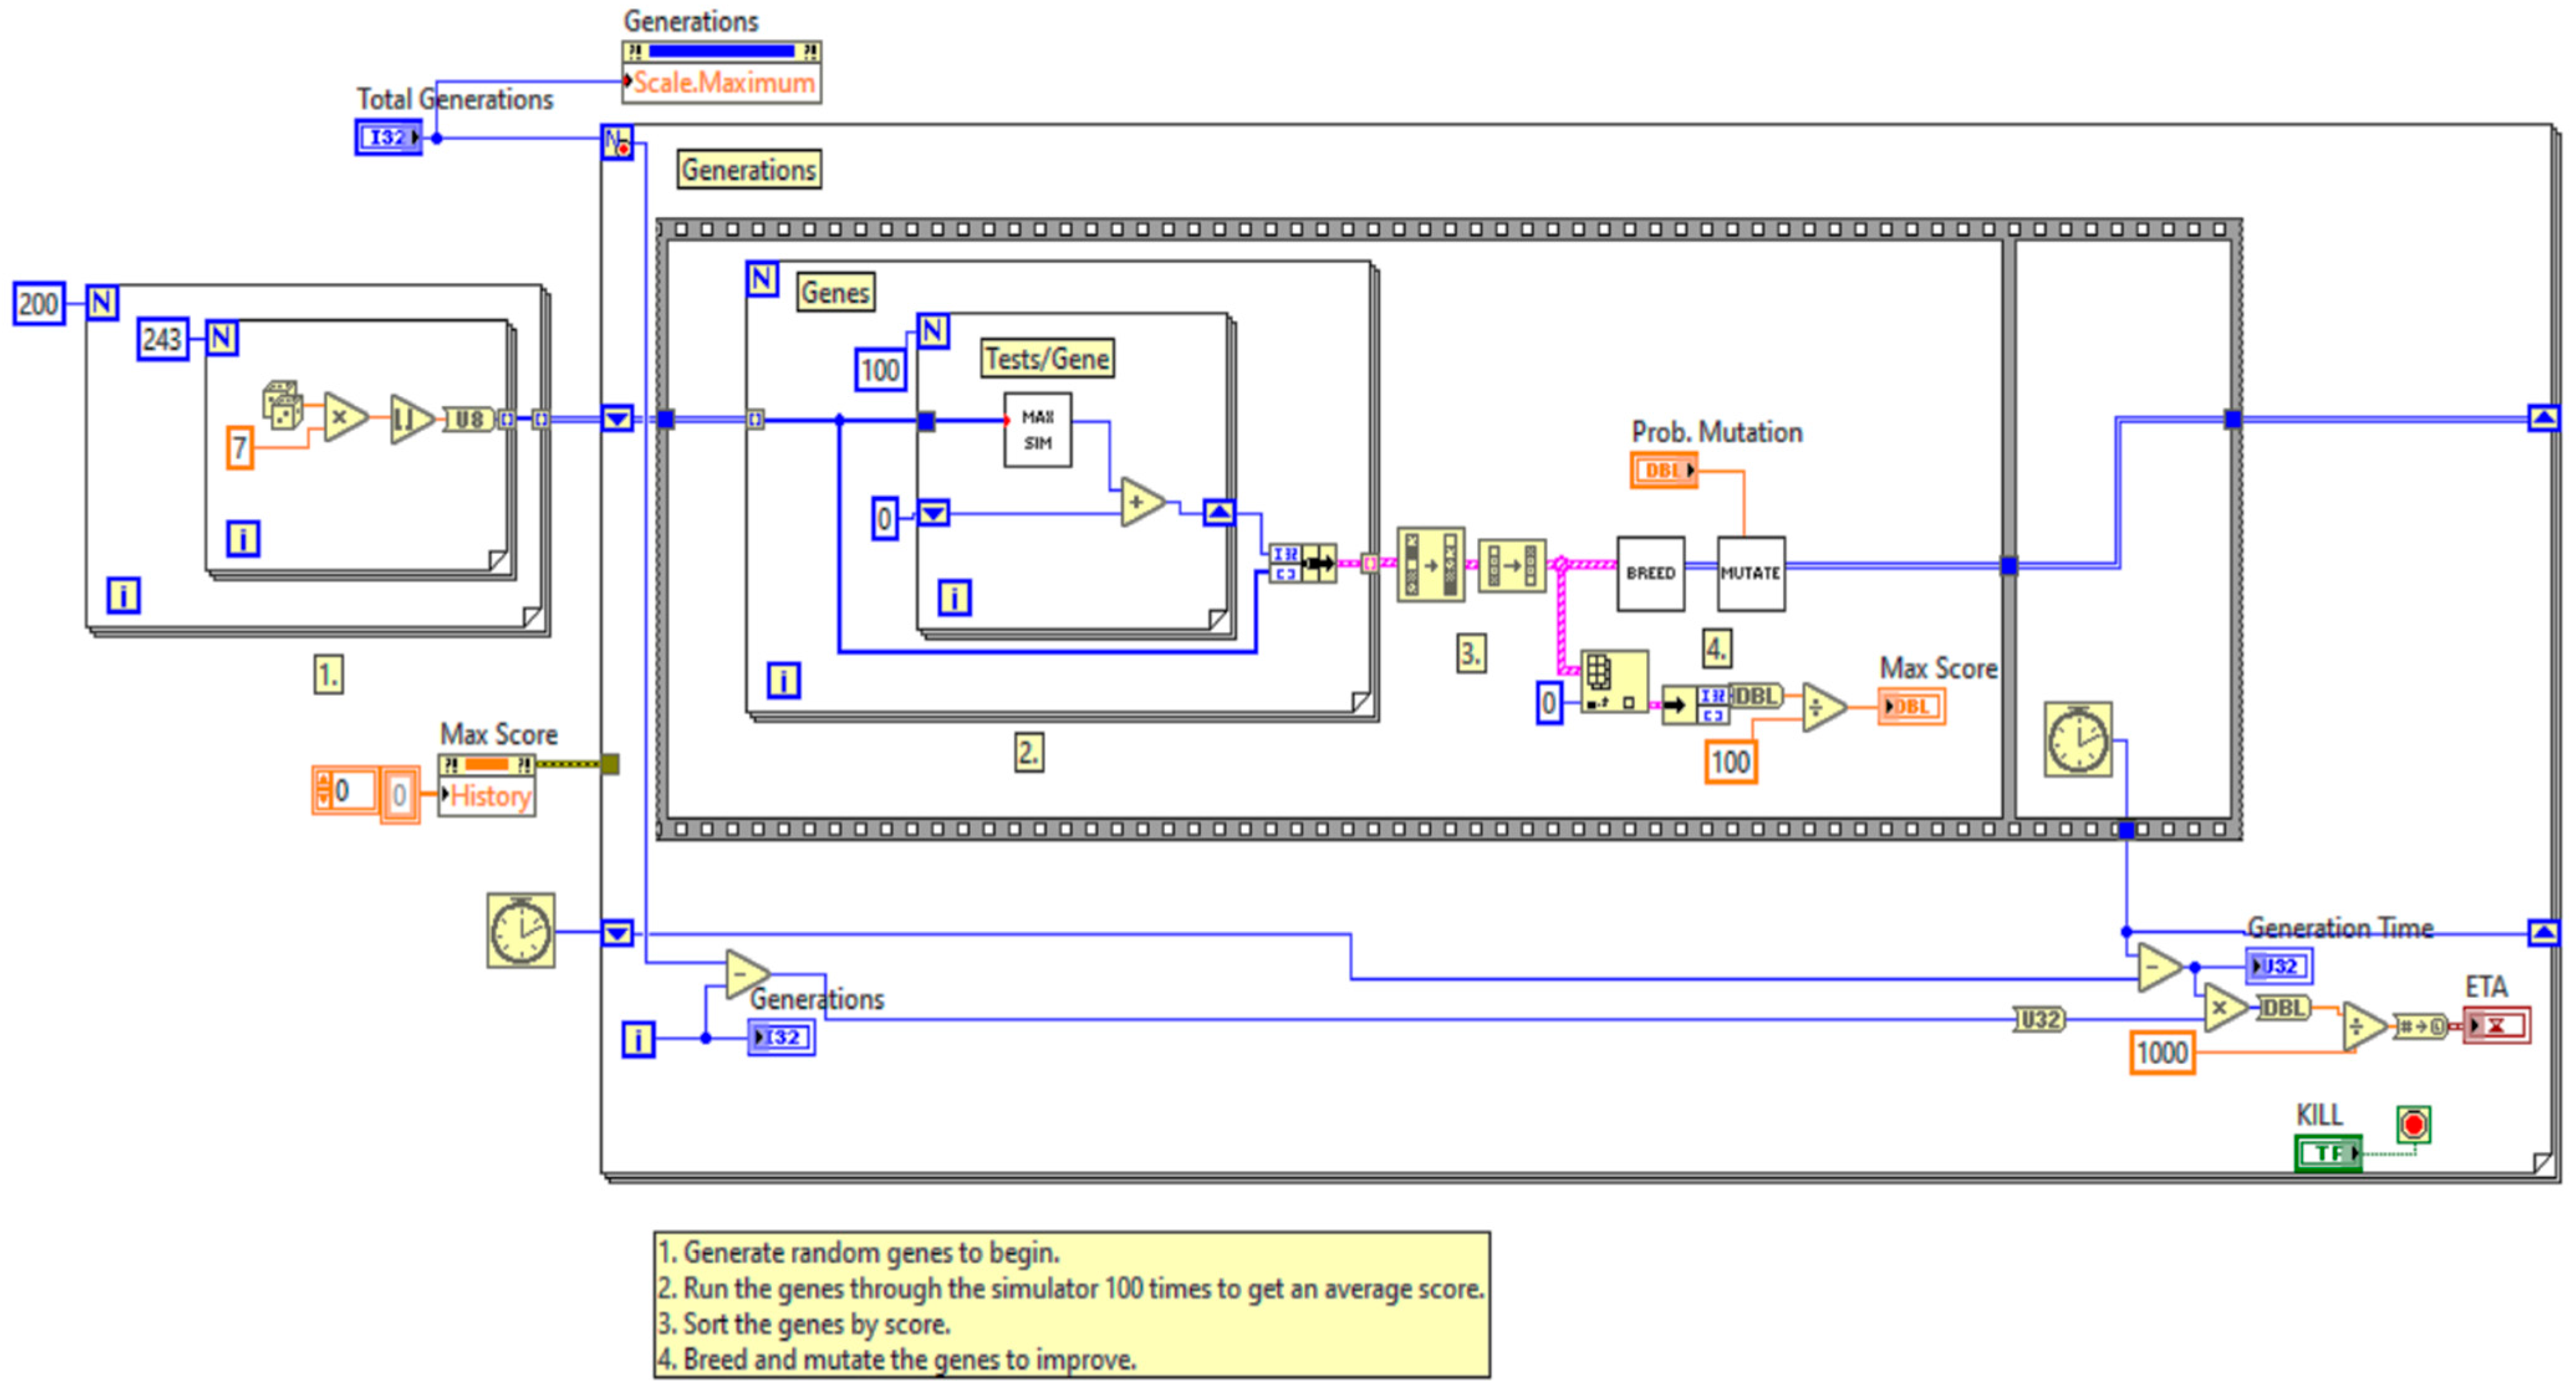The height and width of the screenshot is (1394, 2576).
Task: Click the tick count clock left of main loop
Action: click(520, 930)
